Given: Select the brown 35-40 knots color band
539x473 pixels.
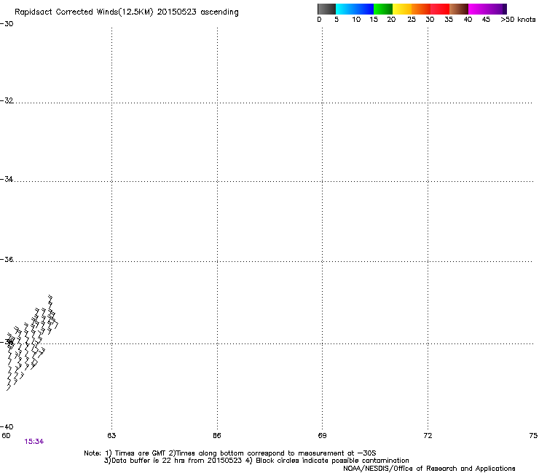Looking at the screenshot, I should [459, 9].
